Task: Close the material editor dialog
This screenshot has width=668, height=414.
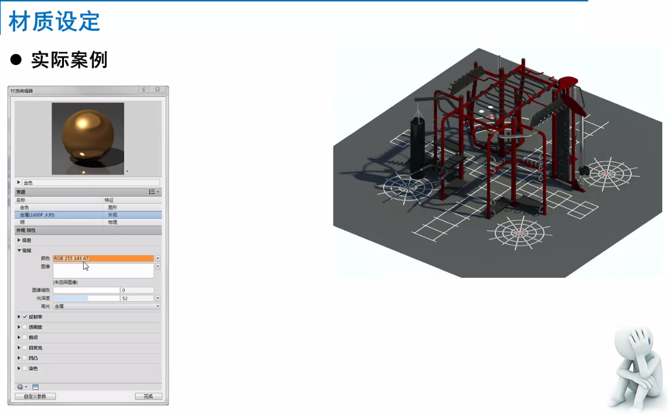Action: tap(157, 90)
